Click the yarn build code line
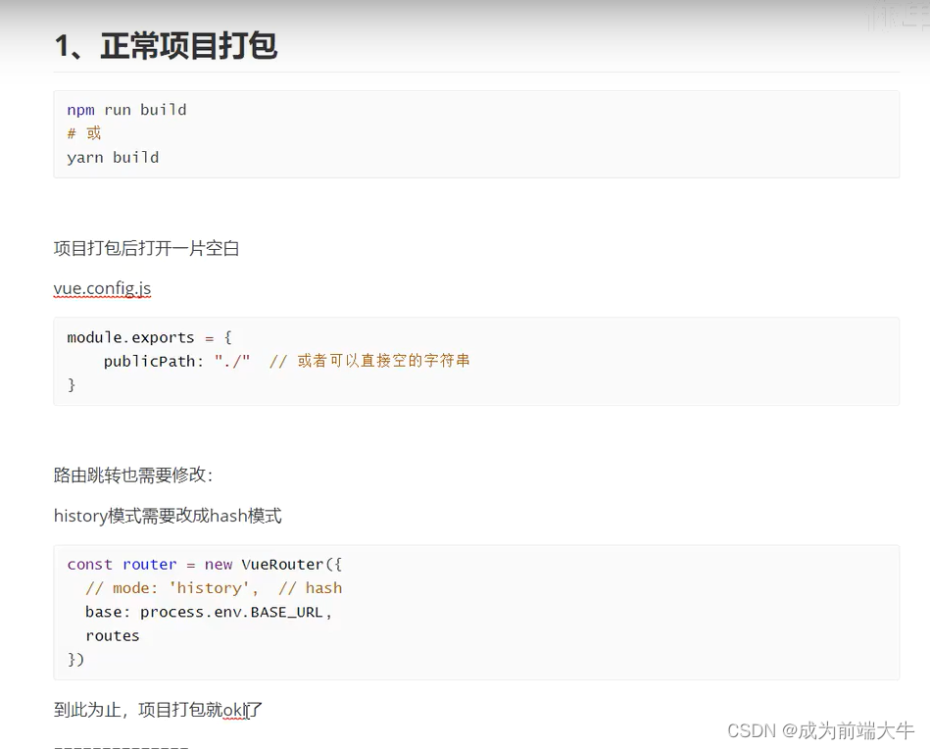This screenshot has height=749, width=930. pyautogui.click(x=113, y=157)
